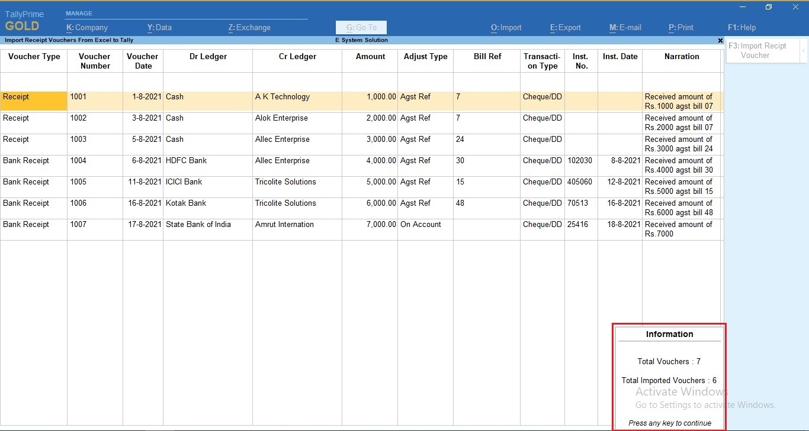
Task: Click the Narration column header
Action: coord(681,56)
